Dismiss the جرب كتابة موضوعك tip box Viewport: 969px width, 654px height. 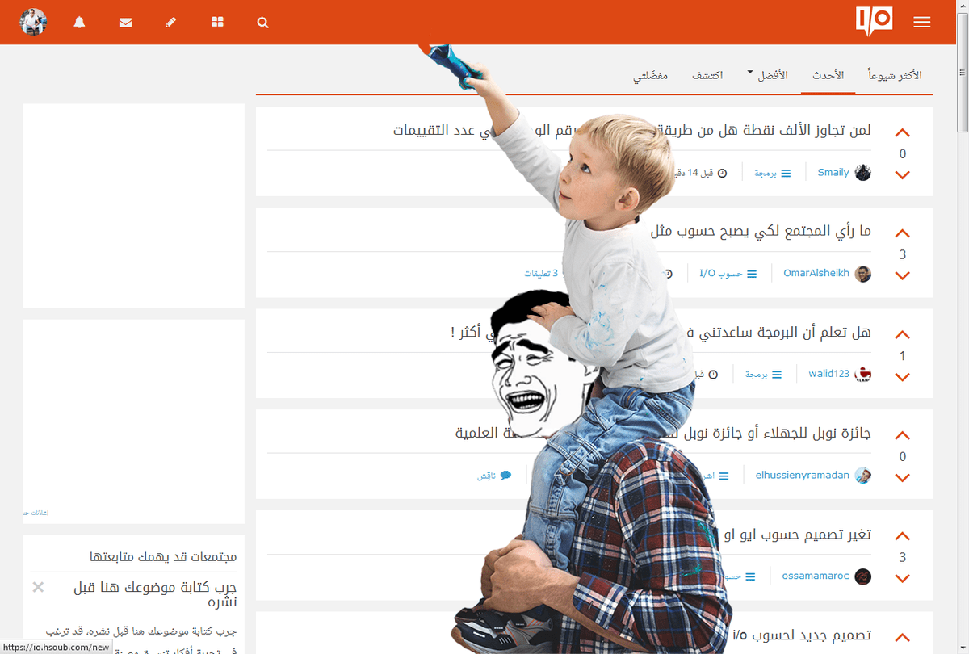pos(38,587)
